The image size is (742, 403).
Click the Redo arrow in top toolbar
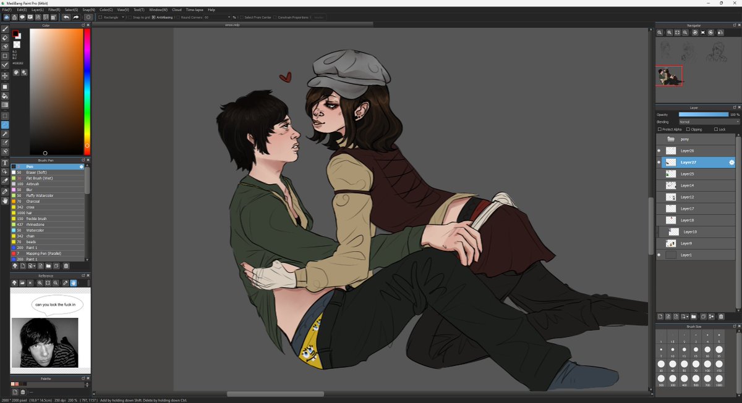75,17
